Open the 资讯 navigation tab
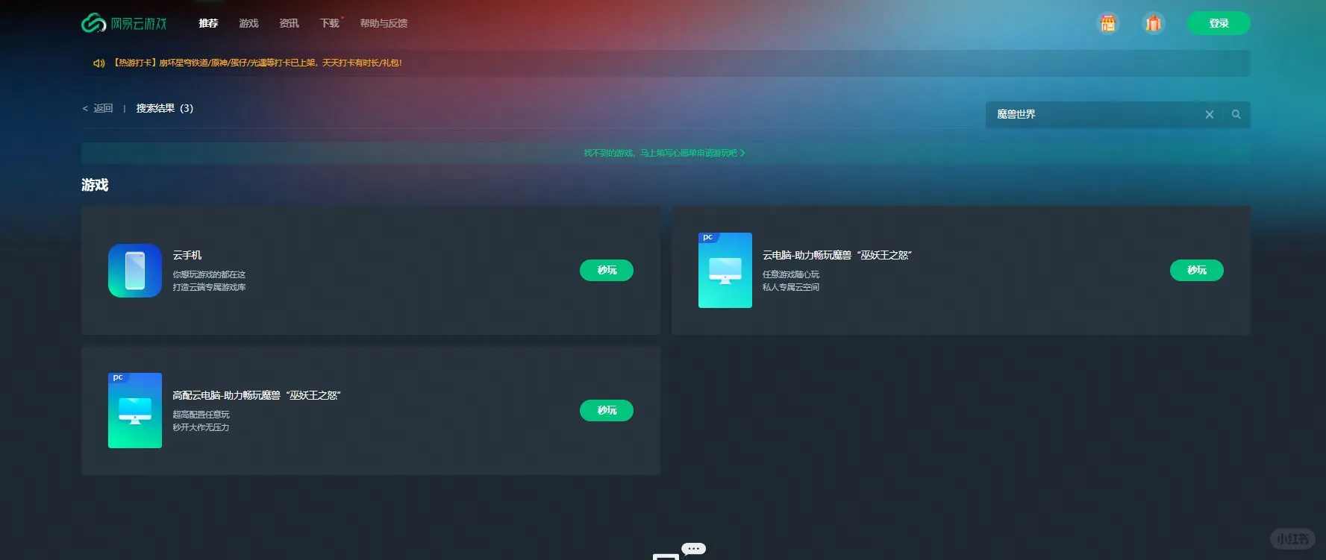 [289, 23]
